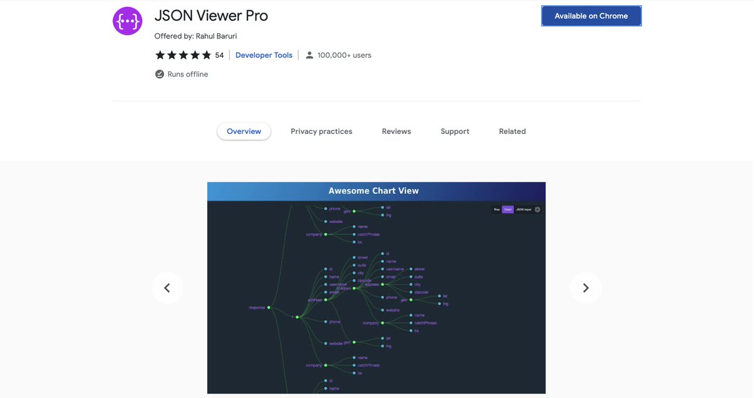The width and height of the screenshot is (754, 398).
Task: Select the Chart view toggle
Action: point(508,209)
